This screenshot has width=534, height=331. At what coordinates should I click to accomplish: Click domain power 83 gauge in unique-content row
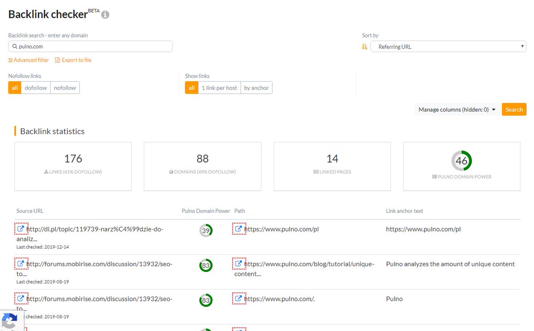click(206, 265)
